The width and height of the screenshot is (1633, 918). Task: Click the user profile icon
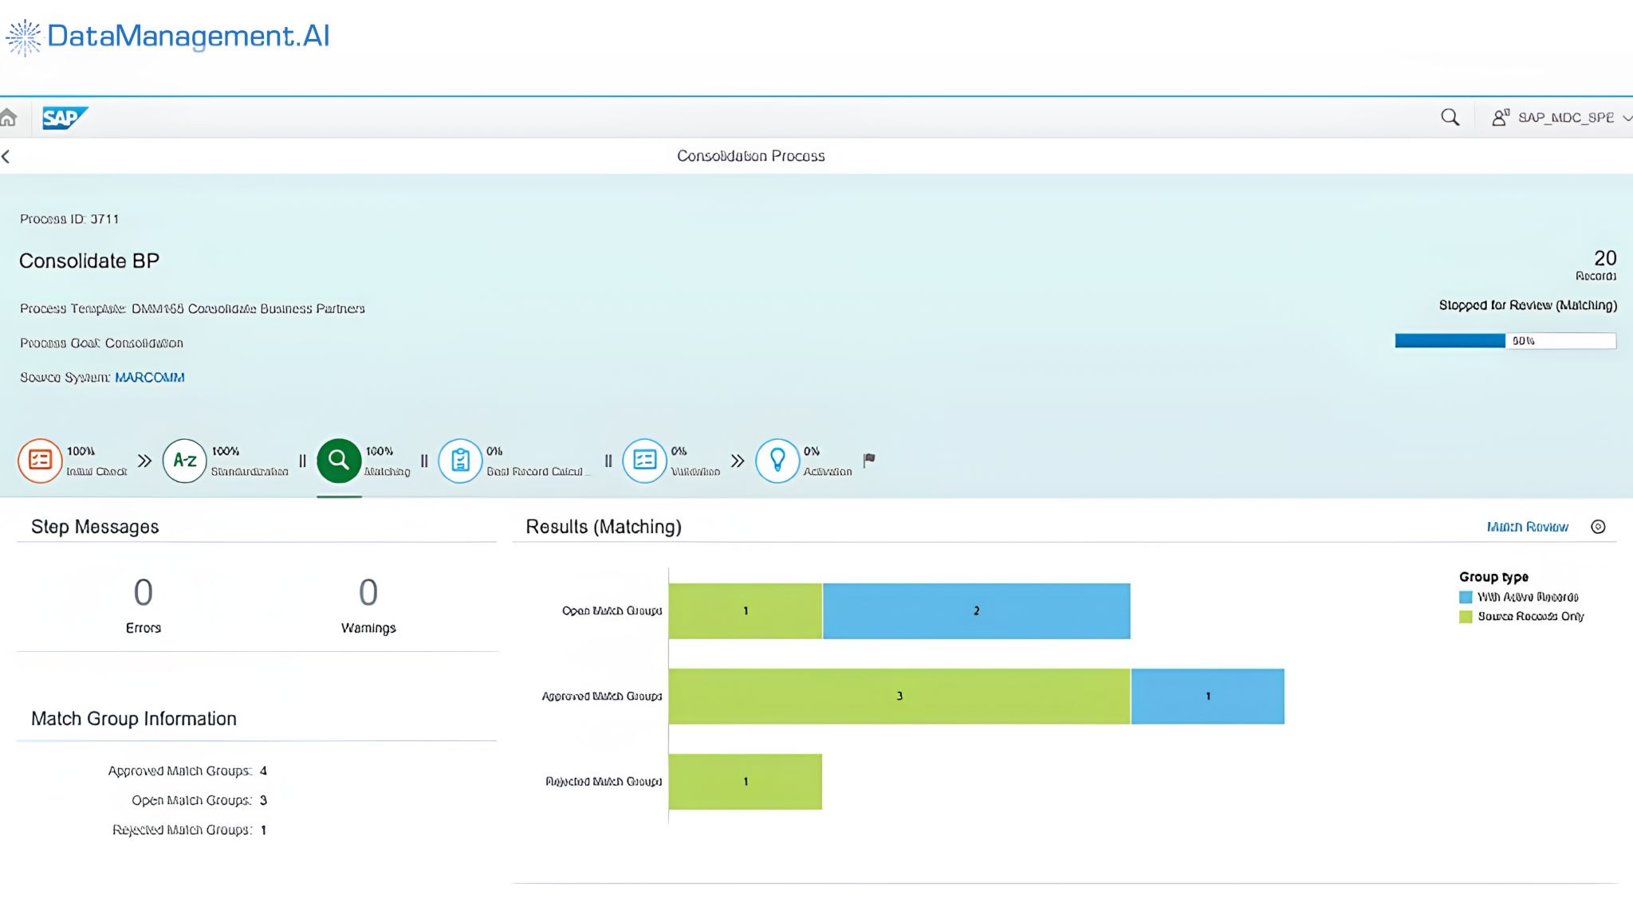1501,118
